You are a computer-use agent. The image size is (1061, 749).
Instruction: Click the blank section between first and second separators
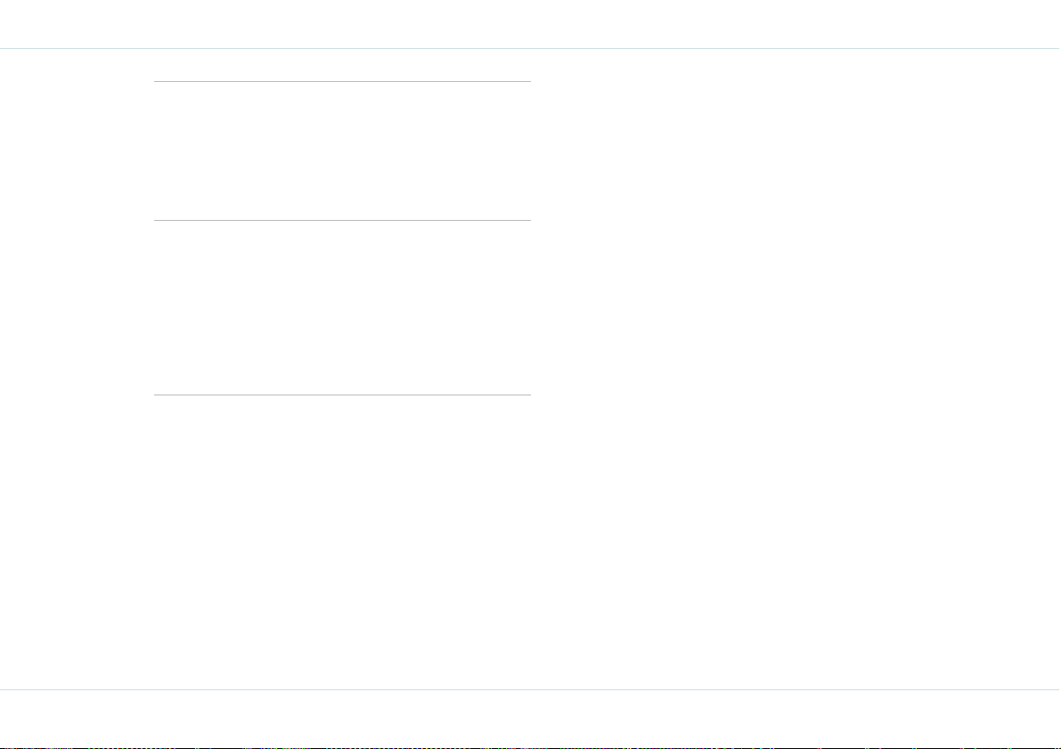(342, 151)
